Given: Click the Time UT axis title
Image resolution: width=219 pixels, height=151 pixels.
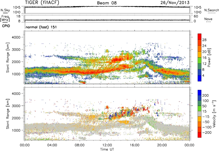Looking at the screenshot, I should pos(107,149).
